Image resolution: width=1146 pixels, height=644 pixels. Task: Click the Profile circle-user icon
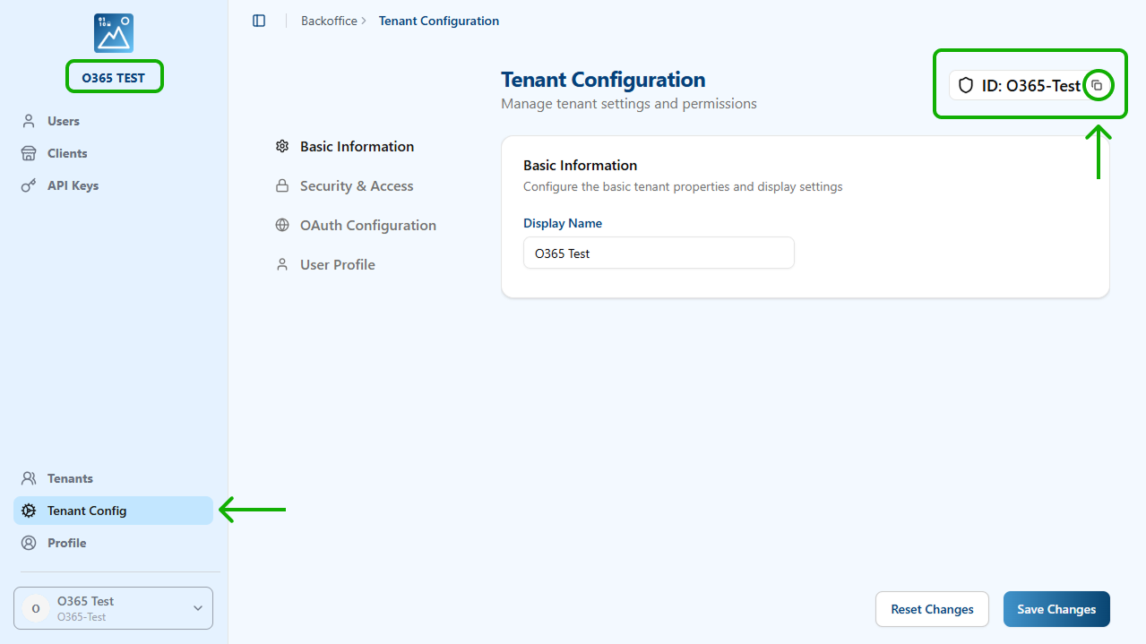click(x=29, y=543)
